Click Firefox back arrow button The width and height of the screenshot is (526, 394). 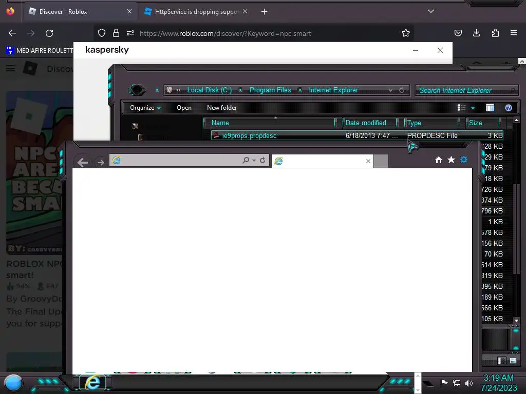pyautogui.click(x=12, y=33)
